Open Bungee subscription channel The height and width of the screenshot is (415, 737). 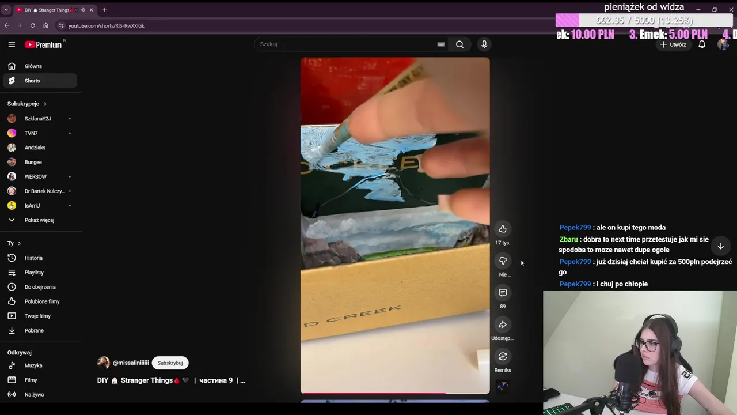[39, 162]
